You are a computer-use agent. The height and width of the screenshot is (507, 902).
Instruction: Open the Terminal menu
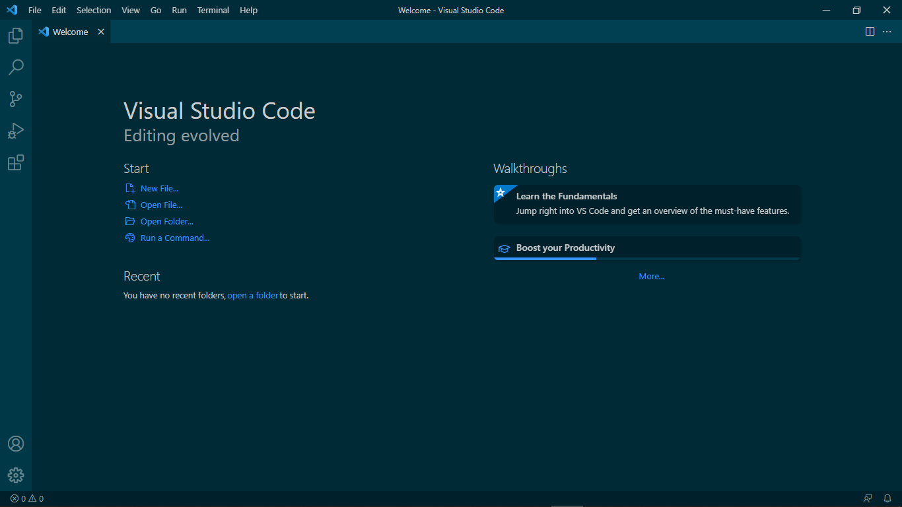[x=213, y=10]
